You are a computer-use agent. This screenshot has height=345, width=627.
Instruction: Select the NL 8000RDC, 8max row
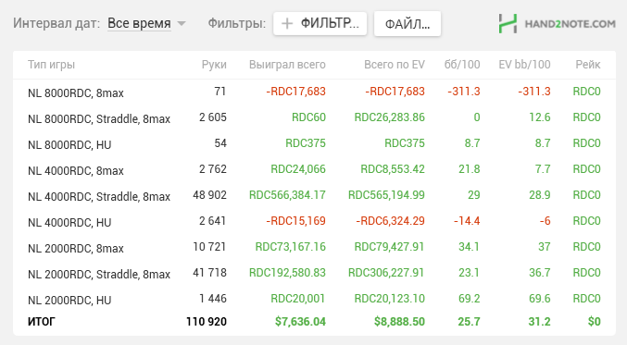click(x=314, y=92)
